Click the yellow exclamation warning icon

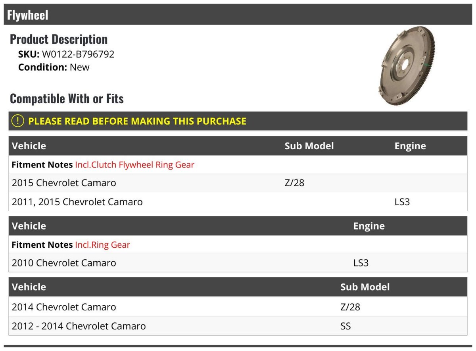pyautogui.click(x=17, y=121)
